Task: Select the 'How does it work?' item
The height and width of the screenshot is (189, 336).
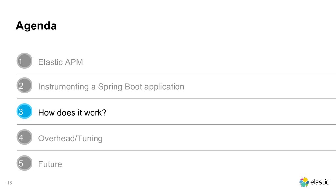Action: [x=72, y=113]
